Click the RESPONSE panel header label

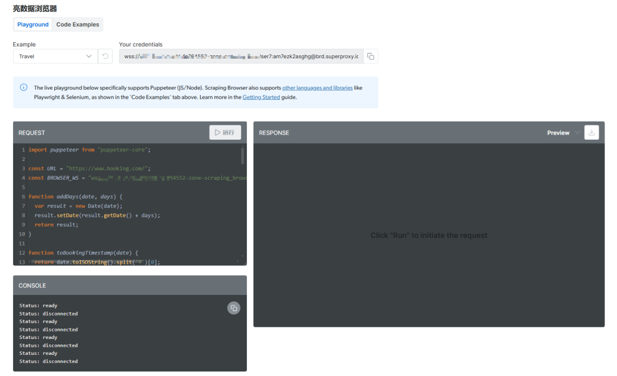(274, 133)
